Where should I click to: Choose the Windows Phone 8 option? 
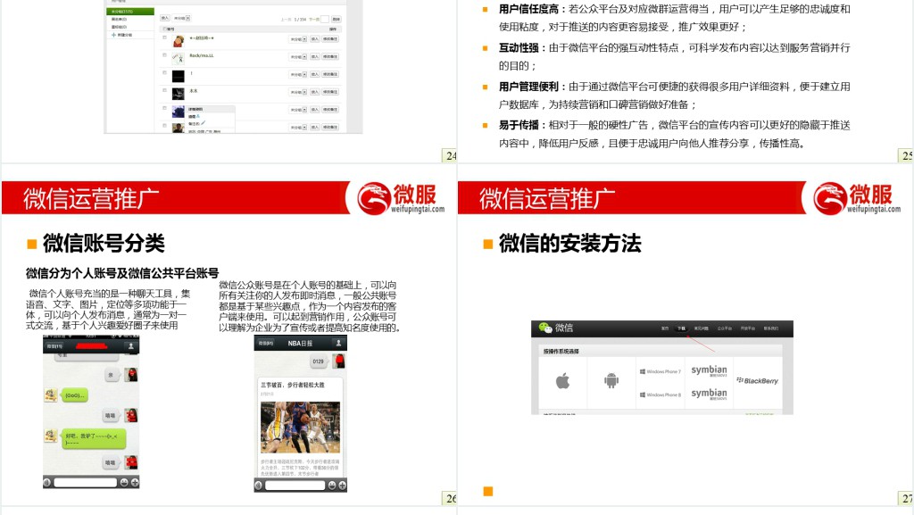[x=661, y=395]
